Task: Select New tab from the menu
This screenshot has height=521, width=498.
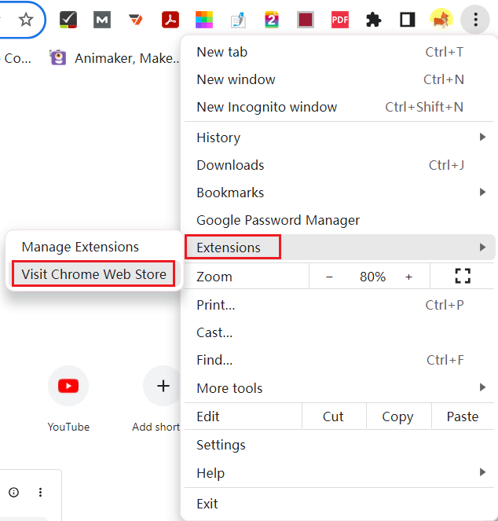Action: pos(339,52)
